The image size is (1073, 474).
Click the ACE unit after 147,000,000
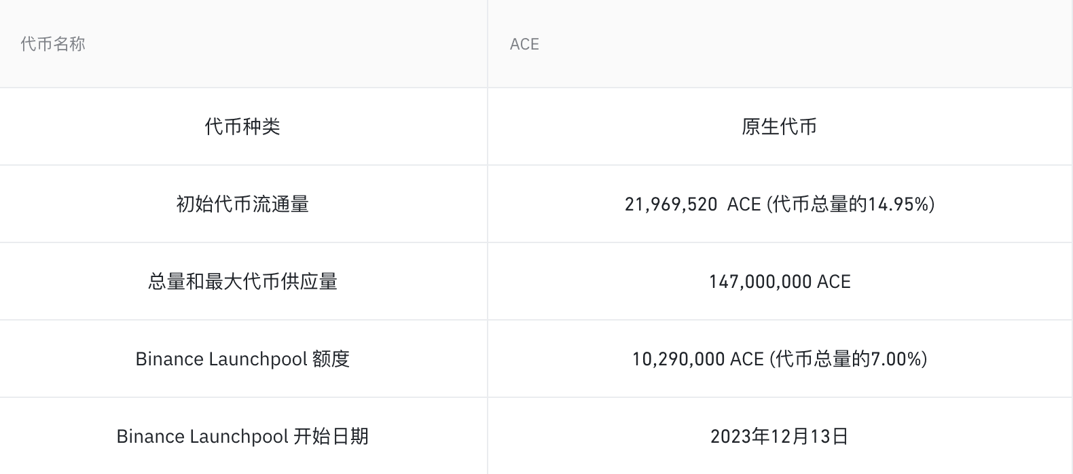point(834,281)
